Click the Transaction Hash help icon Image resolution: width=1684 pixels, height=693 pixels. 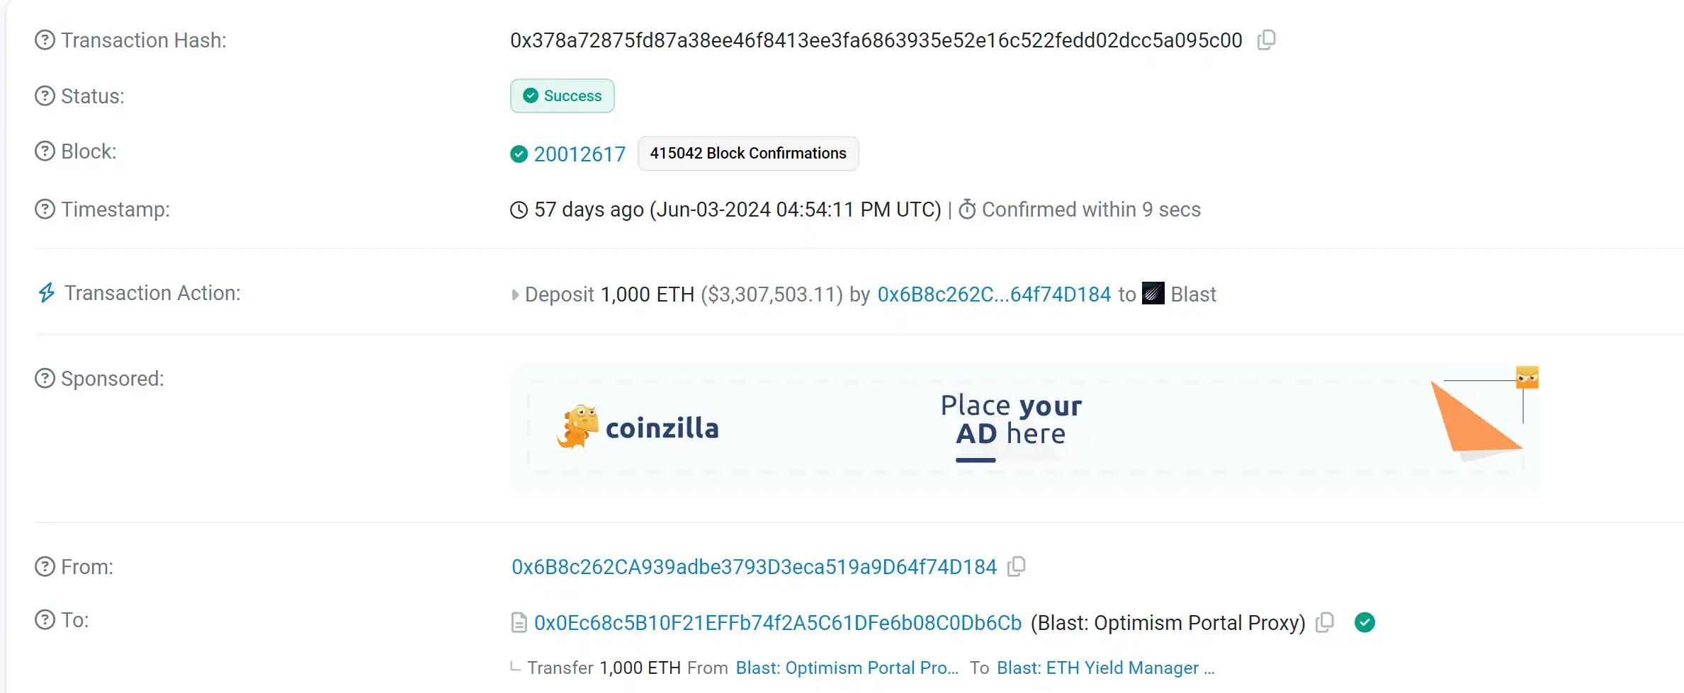(45, 40)
